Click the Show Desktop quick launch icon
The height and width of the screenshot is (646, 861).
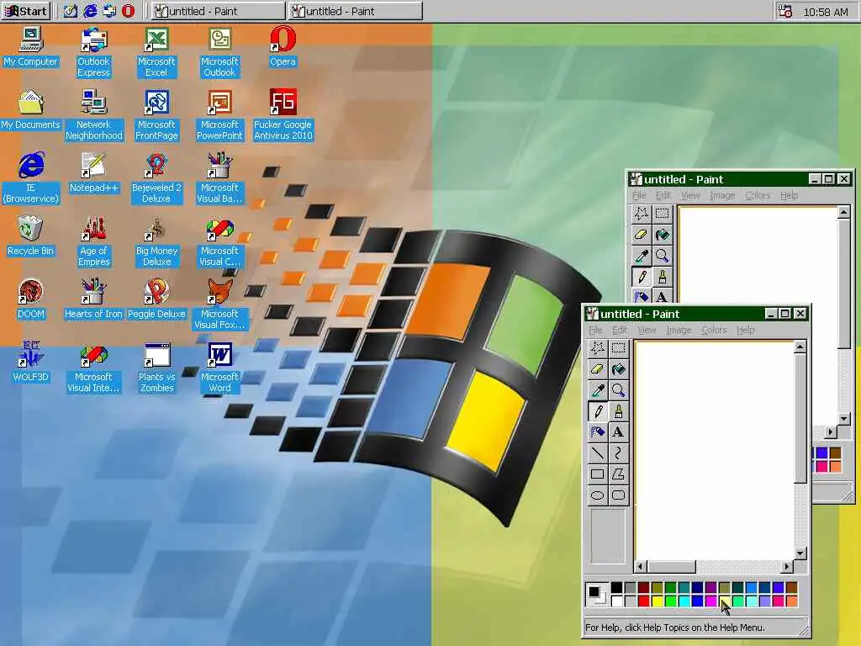click(71, 11)
